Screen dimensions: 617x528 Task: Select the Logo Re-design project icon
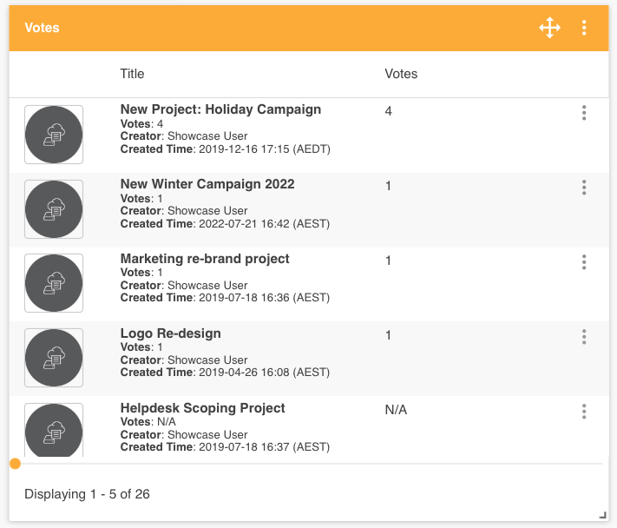[x=54, y=358]
